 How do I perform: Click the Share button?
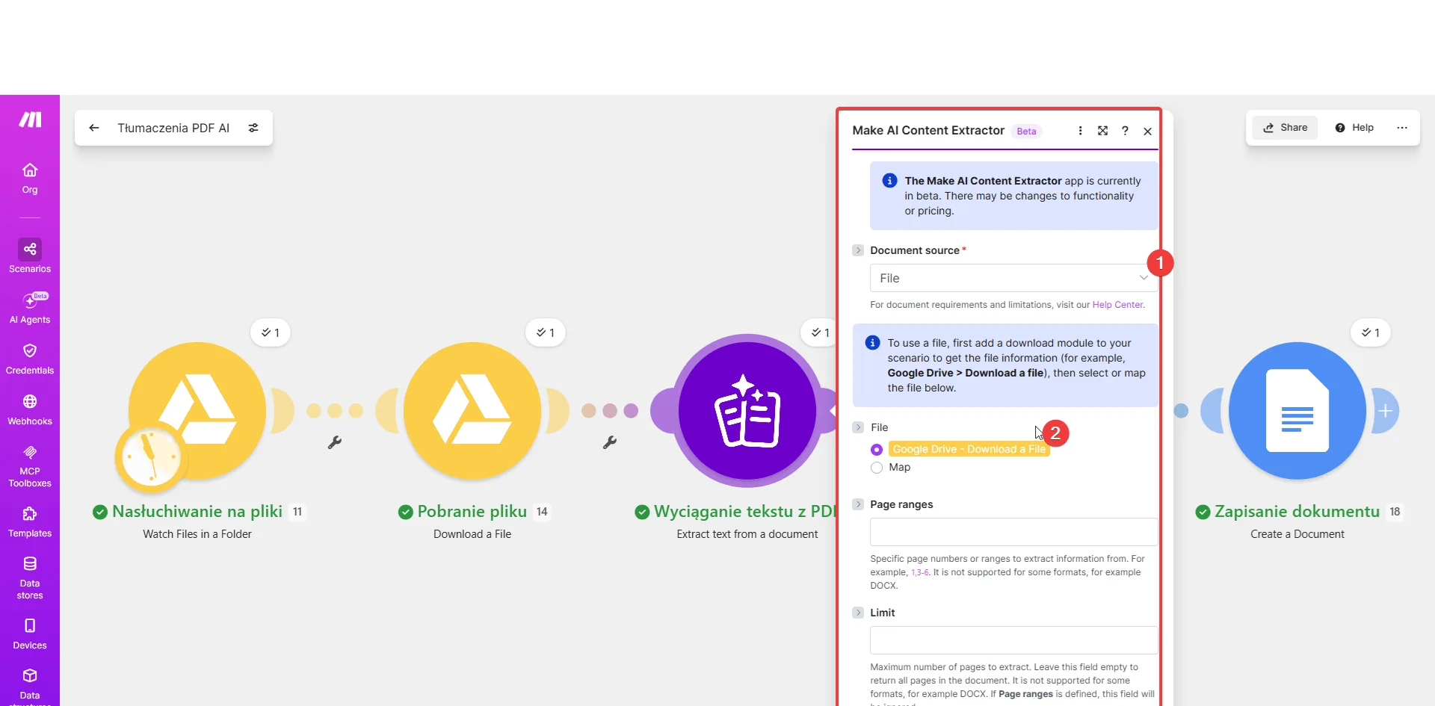[x=1285, y=128]
